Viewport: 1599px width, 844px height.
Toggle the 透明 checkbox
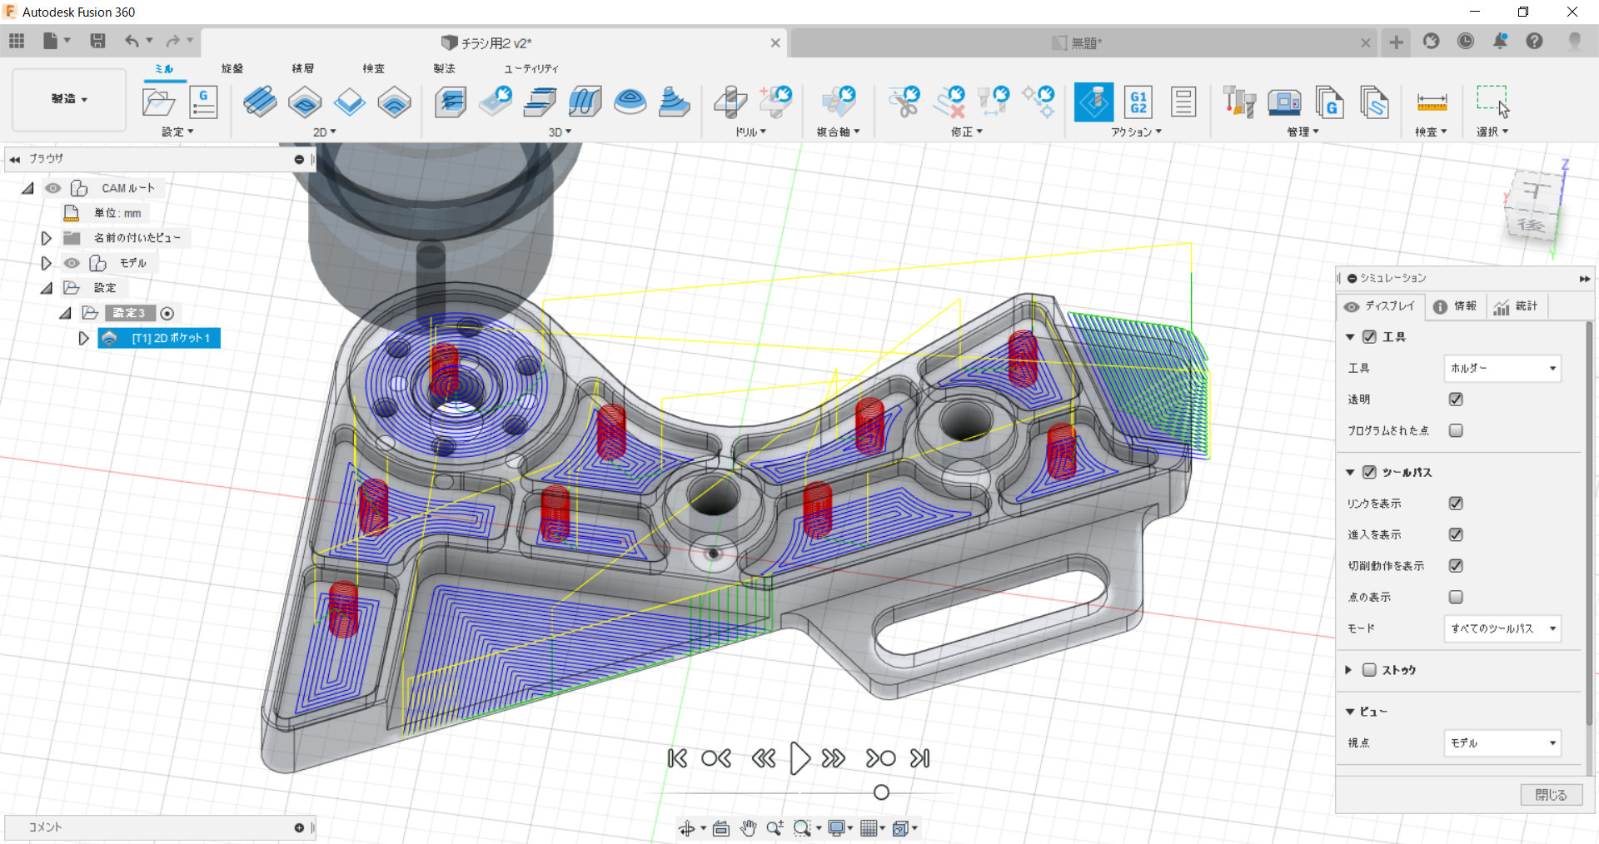[x=1456, y=399]
